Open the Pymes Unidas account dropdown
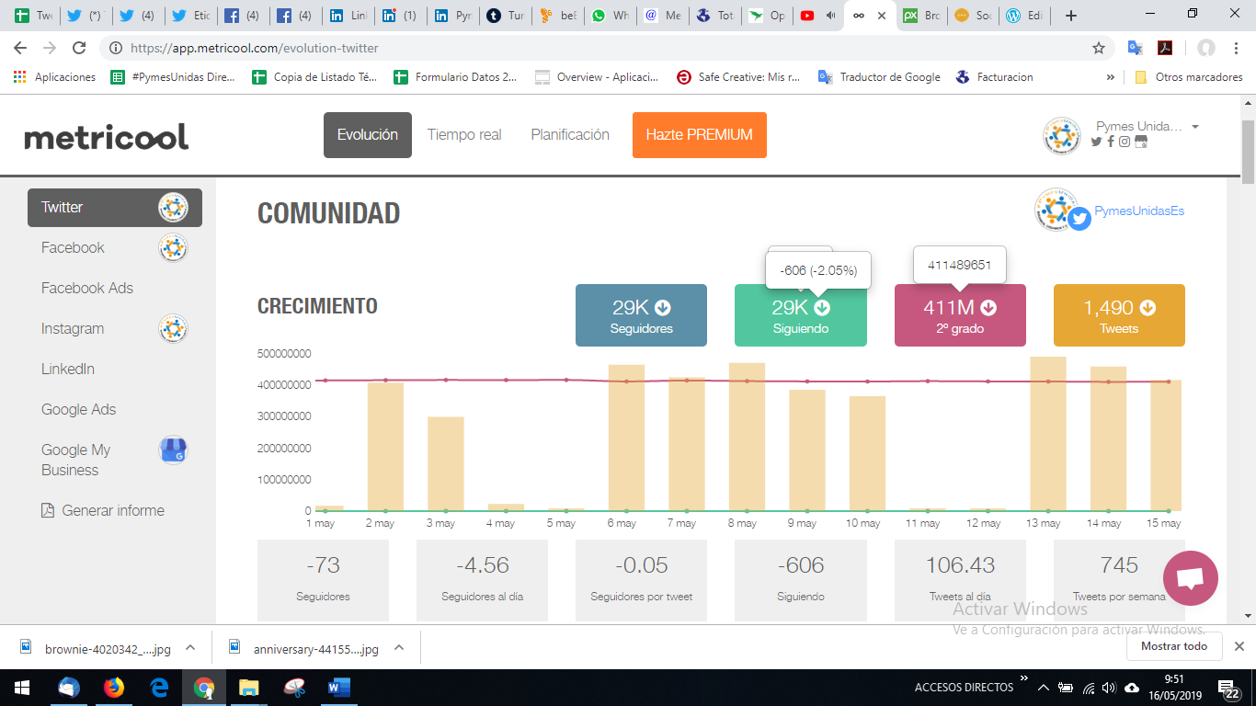The height and width of the screenshot is (706, 1256). [1194, 127]
